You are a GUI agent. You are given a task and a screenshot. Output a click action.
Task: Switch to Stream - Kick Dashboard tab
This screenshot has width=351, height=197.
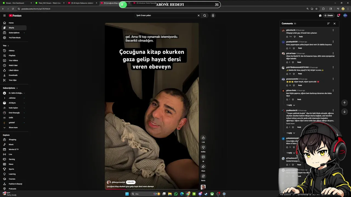tap(17, 3)
